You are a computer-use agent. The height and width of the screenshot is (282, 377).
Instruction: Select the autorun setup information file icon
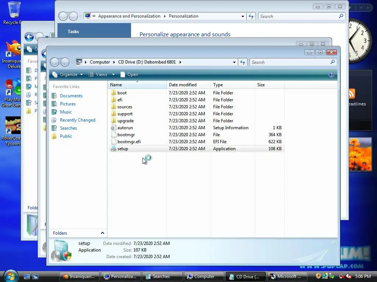point(113,128)
